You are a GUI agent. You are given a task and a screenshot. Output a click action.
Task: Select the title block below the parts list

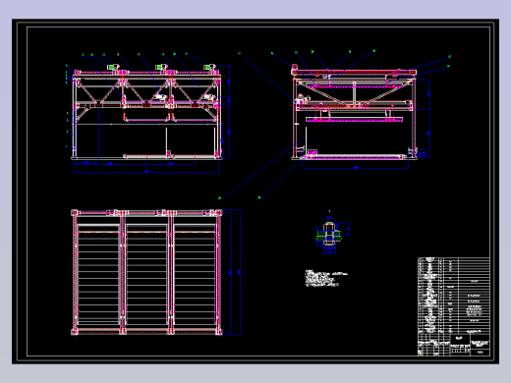click(453, 345)
